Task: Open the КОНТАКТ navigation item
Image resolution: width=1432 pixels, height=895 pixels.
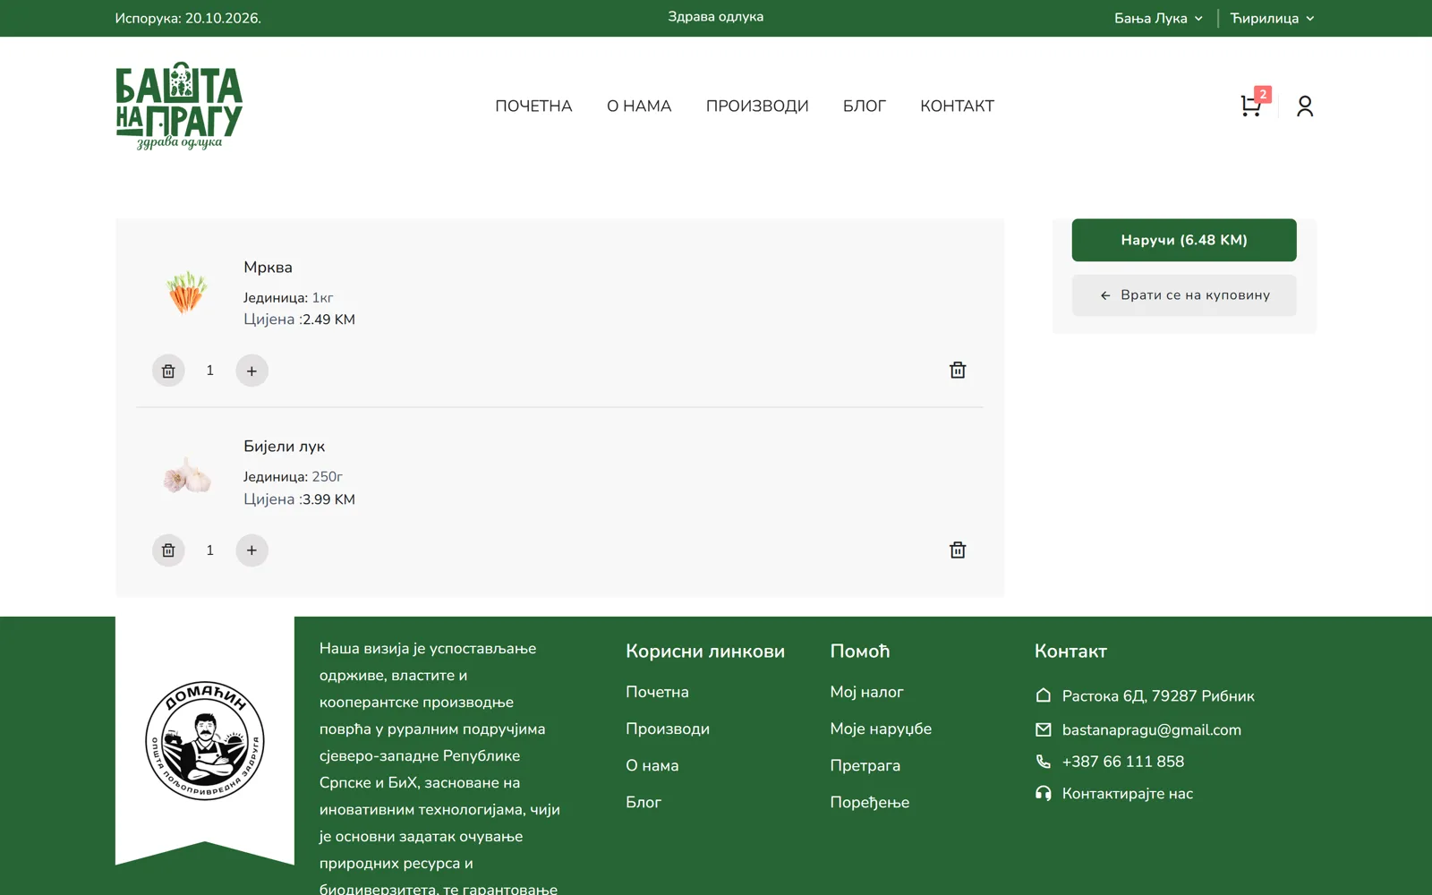Action: 957,106
